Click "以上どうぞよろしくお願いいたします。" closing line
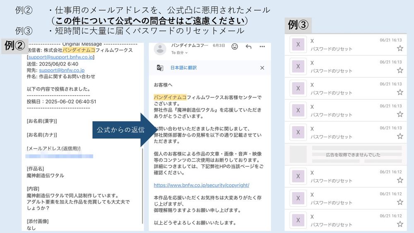This screenshot has height=233, width=414. [x=195, y=223]
